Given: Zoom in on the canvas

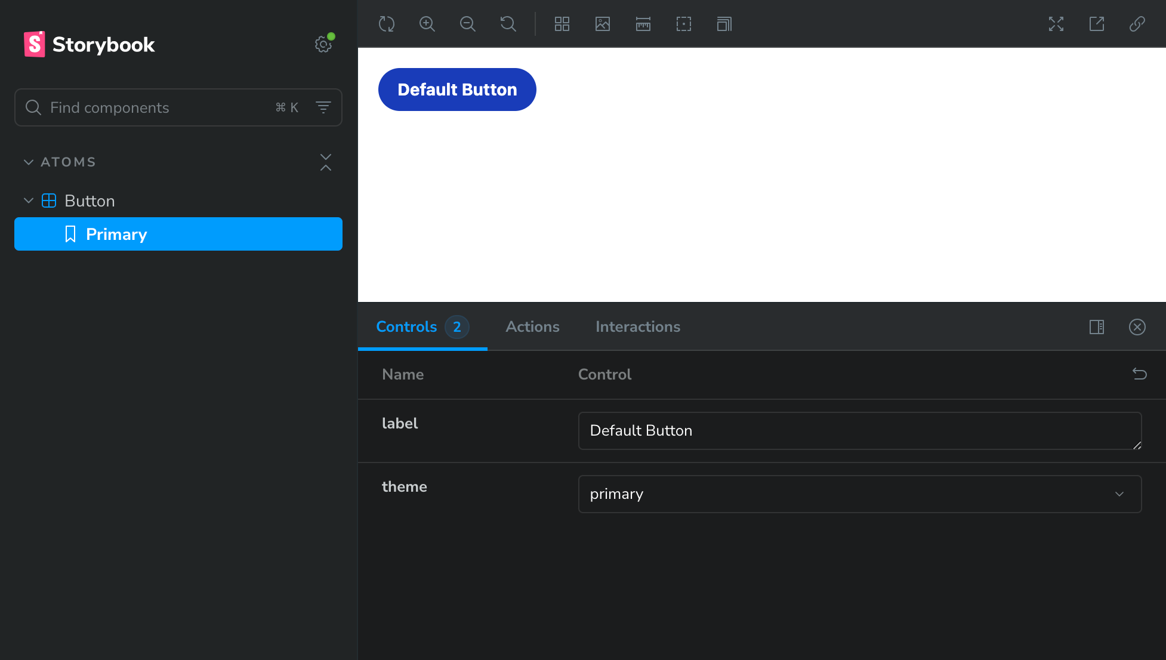Looking at the screenshot, I should tap(427, 24).
